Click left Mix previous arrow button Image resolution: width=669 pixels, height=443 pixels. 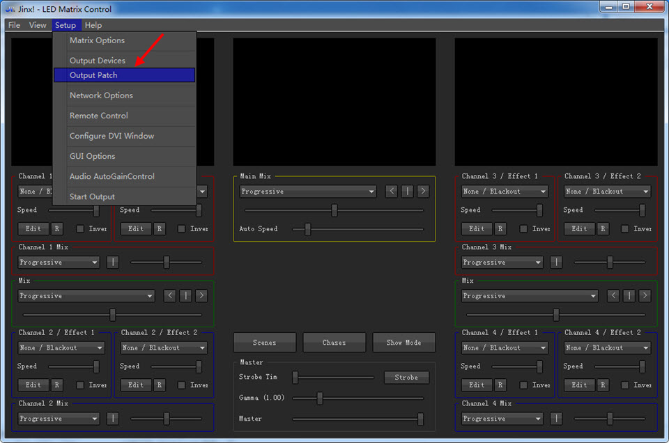170,295
